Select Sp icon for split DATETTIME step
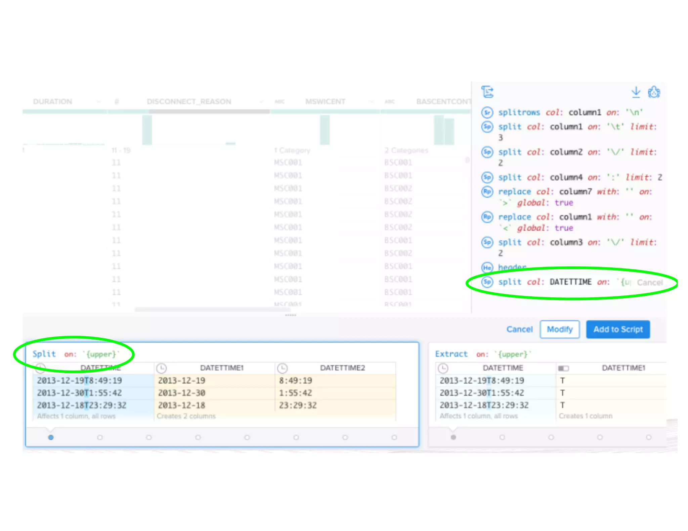Screen dimensions: 688x531 [x=487, y=282]
